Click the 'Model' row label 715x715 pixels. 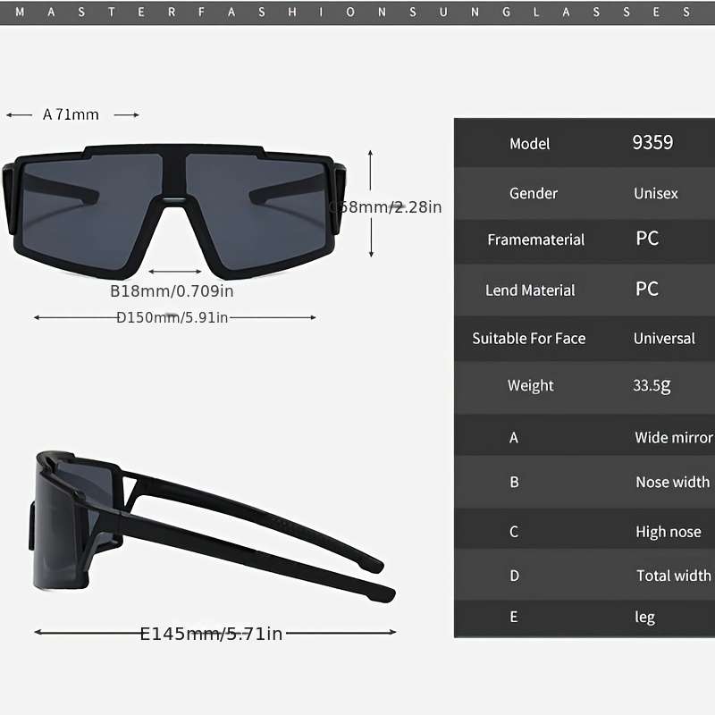[x=529, y=144]
